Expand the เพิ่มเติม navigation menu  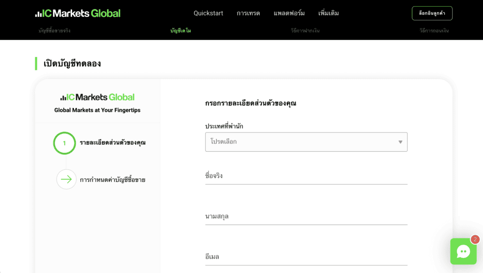point(328,13)
